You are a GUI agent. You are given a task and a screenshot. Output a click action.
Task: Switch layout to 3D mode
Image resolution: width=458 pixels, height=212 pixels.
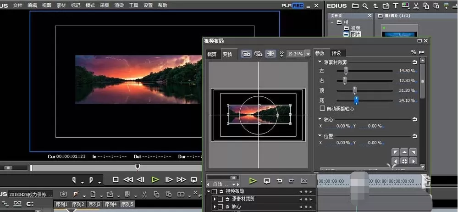point(259,54)
